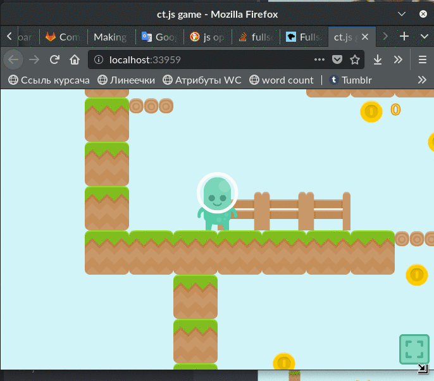Open the Firefox hamburger menu
Image resolution: width=434 pixels, height=381 pixels.
423,59
